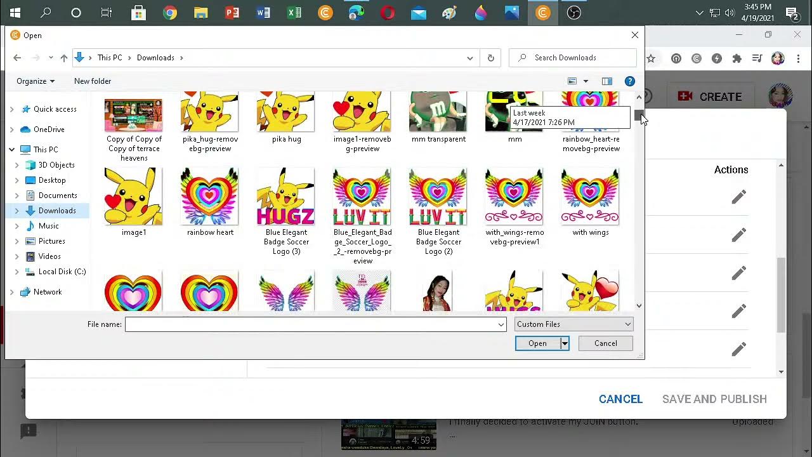This screenshot has height=457, width=812.
Task: Select Desktop in the navigation pane
Action: pyautogui.click(x=52, y=180)
